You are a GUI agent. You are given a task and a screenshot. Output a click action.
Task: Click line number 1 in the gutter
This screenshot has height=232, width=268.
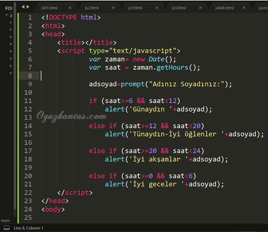30,17
